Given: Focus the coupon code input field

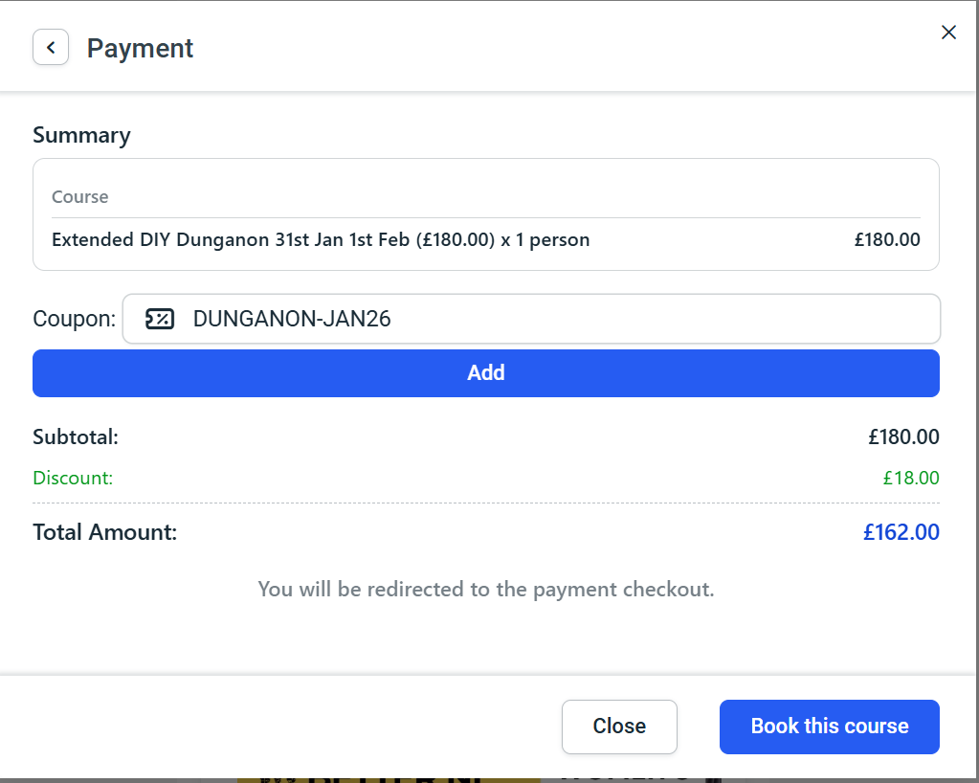Looking at the screenshot, I should [x=555, y=319].
